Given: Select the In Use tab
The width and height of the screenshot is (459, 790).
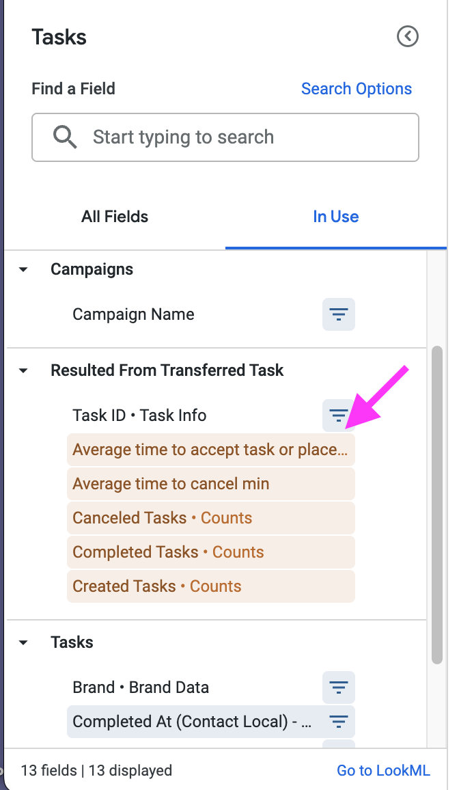Looking at the screenshot, I should pyautogui.click(x=335, y=217).
